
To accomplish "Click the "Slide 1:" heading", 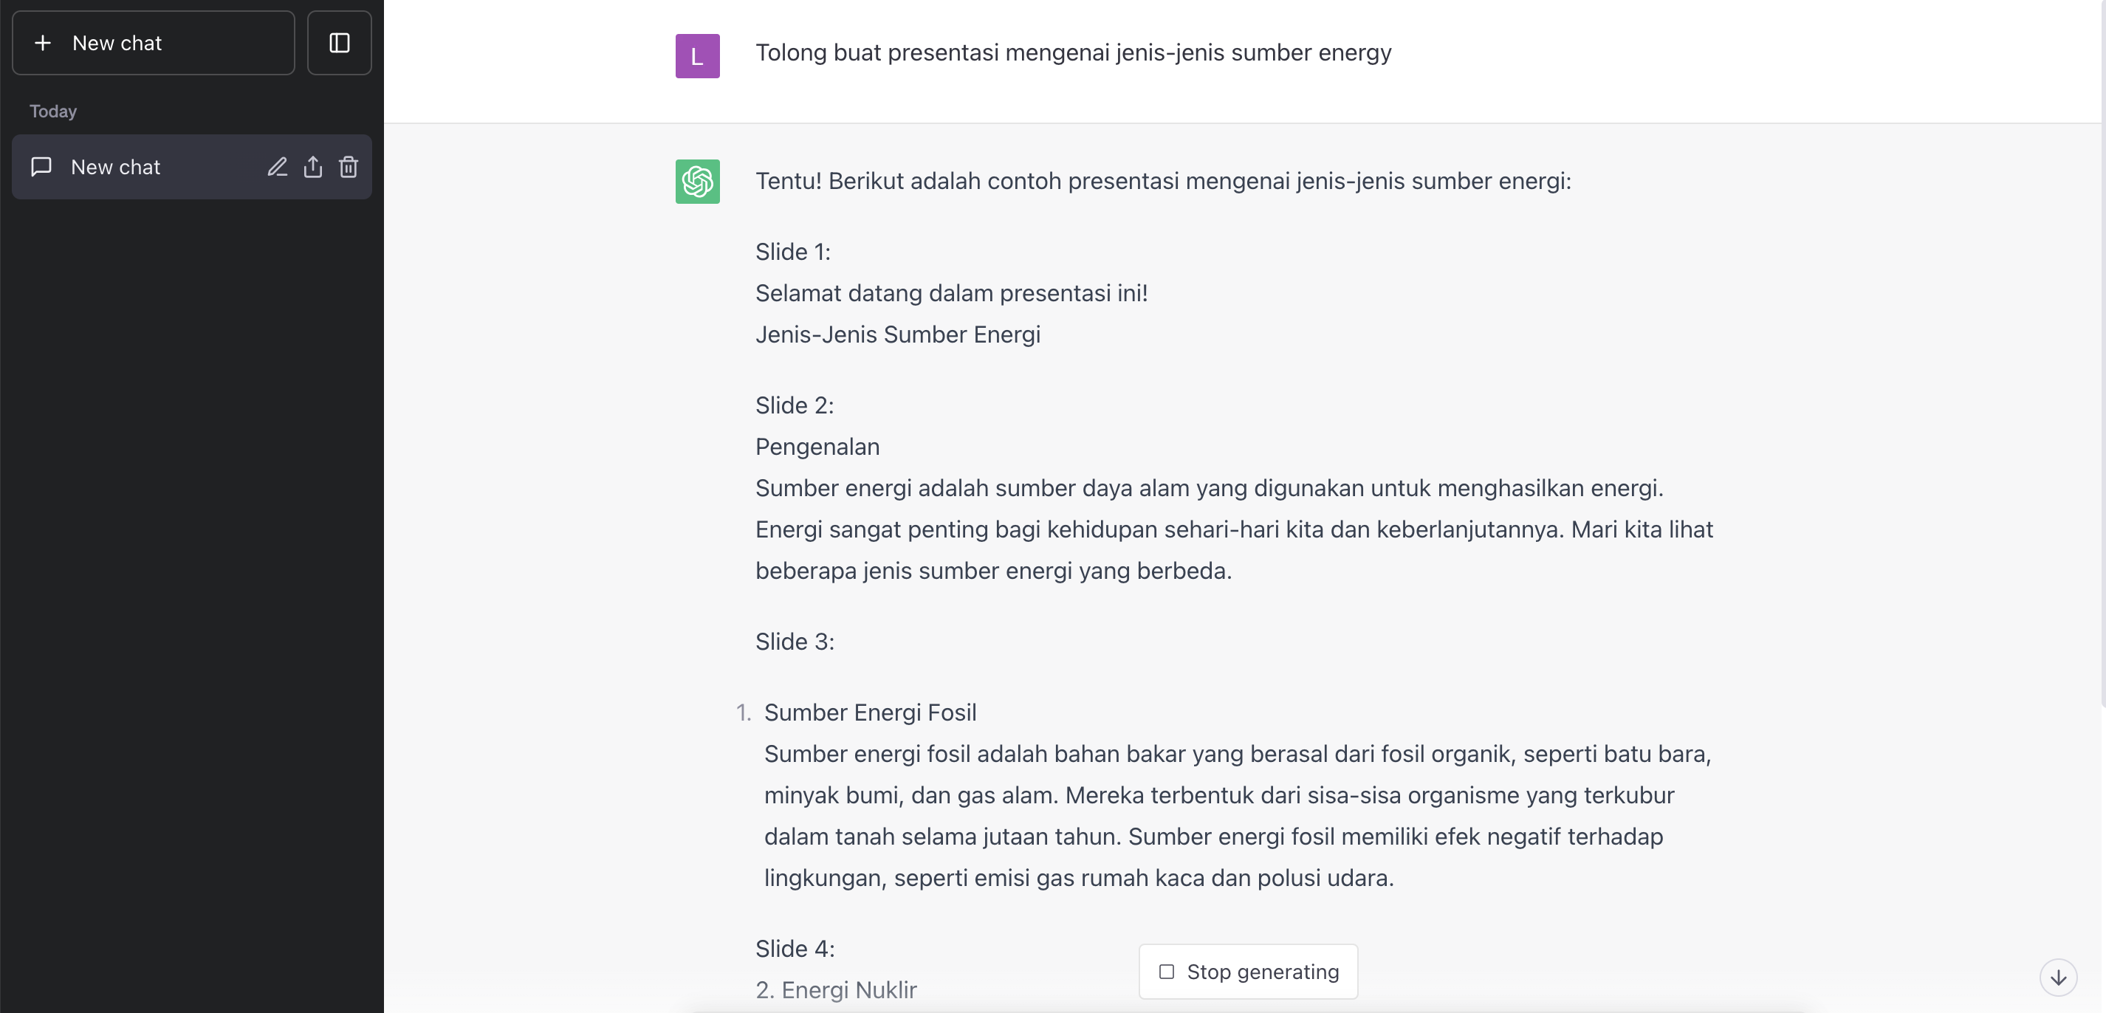I will (x=792, y=252).
